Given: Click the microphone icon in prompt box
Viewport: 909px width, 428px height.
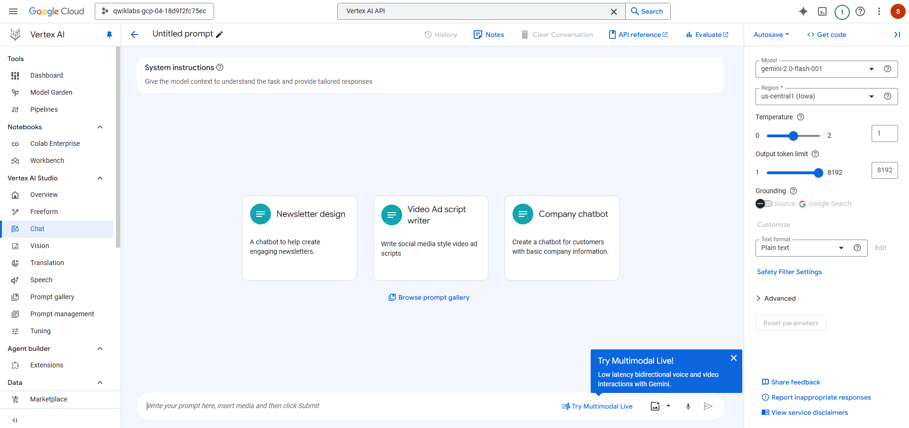Looking at the screenshot, I should [688, 406].
